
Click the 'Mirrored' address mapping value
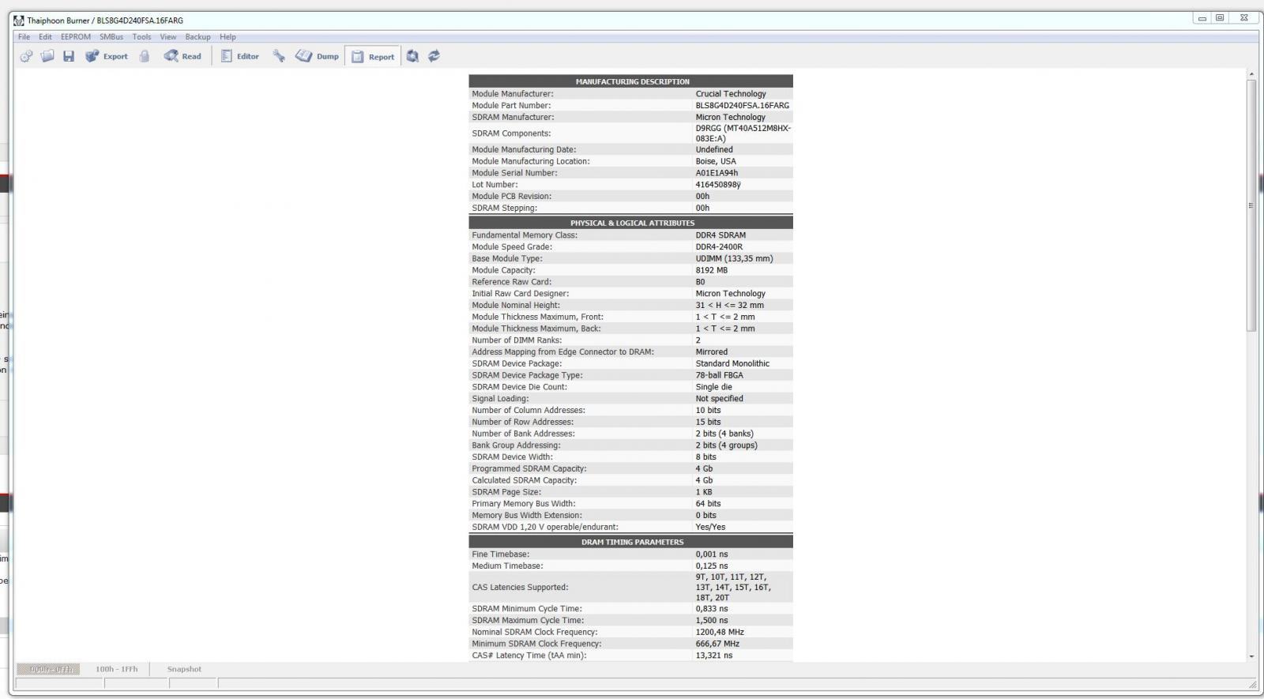point(712,352)
